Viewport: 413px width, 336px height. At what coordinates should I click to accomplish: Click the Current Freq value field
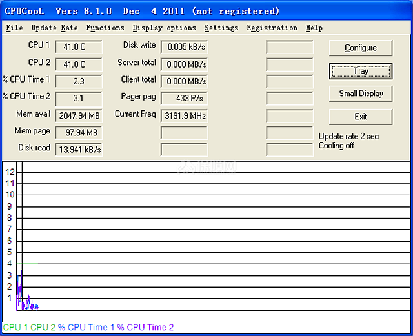coord(184,116)
